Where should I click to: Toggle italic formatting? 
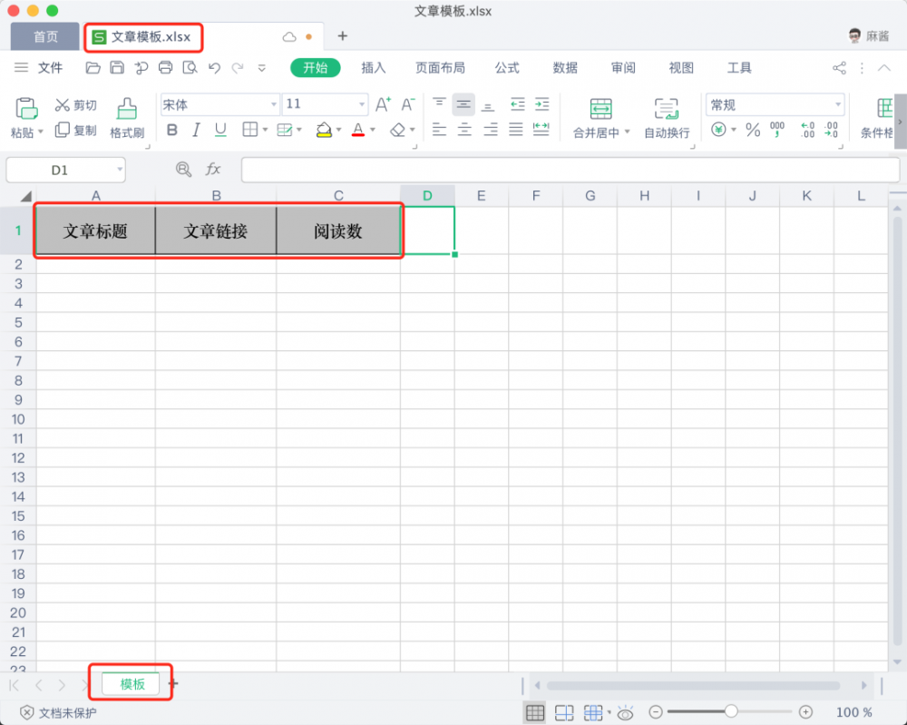194,130
